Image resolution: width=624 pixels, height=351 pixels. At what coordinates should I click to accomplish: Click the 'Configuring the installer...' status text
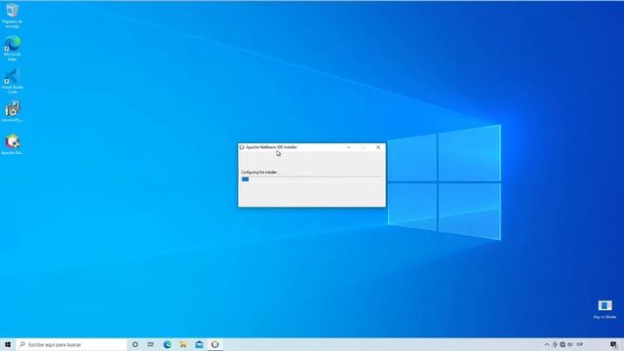[260, 173]
